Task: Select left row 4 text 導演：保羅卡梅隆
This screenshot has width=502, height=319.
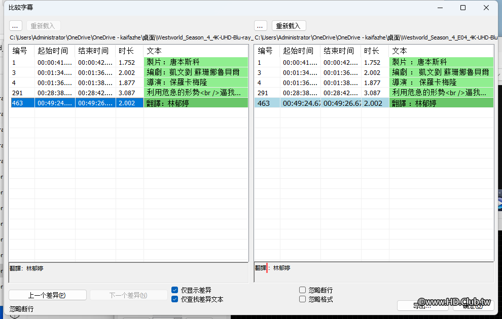Action: (196, 83)
